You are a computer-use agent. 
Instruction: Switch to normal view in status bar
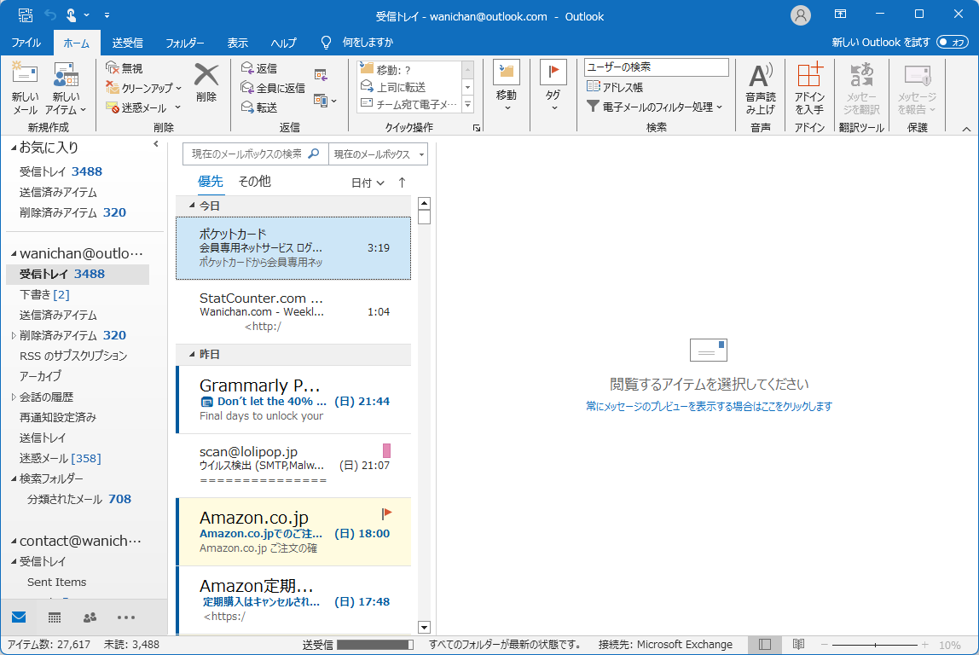[765, 645]
